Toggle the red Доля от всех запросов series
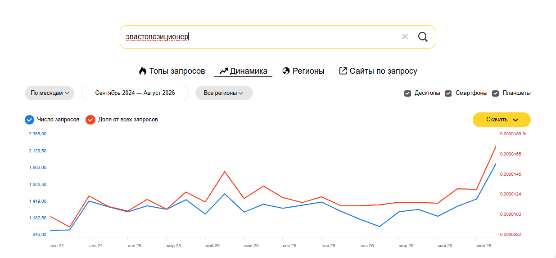The height and width of the screenshot is (258, 556). pyautogui.click(x=90, y=120)
